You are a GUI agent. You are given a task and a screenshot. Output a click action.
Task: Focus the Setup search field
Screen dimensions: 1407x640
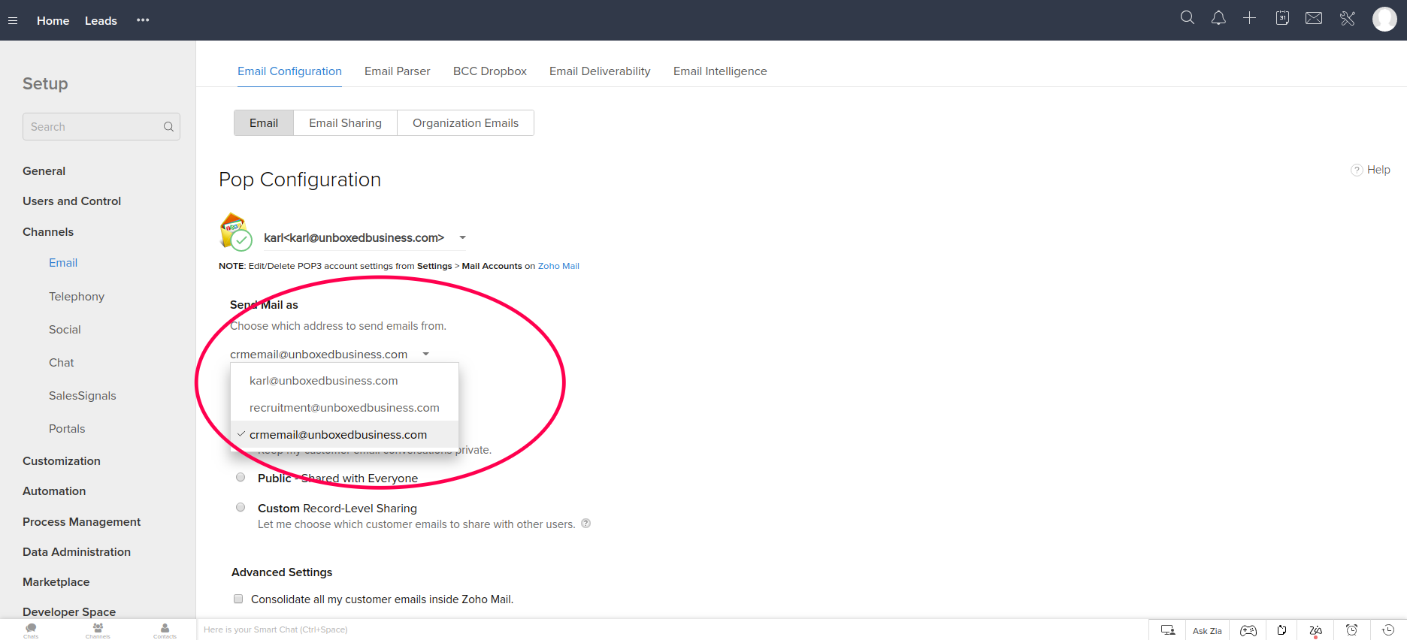tap(101, 127)
